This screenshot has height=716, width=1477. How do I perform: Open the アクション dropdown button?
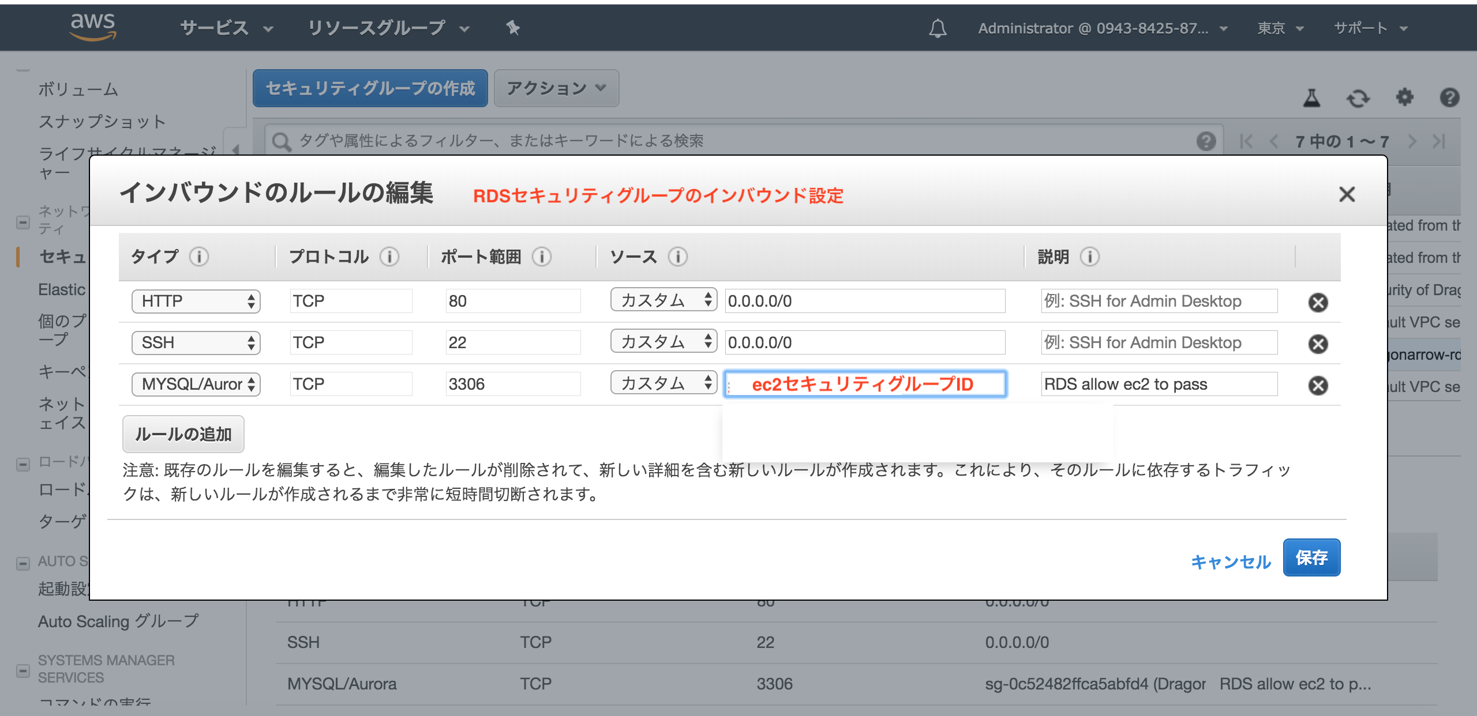pyautogui.click(x=556, y=88)
